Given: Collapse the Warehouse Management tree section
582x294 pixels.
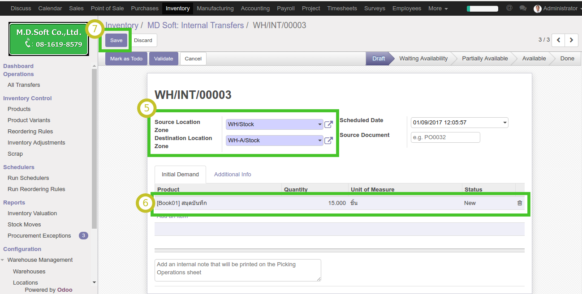Looking at the screenshot, I should (3, 260).
